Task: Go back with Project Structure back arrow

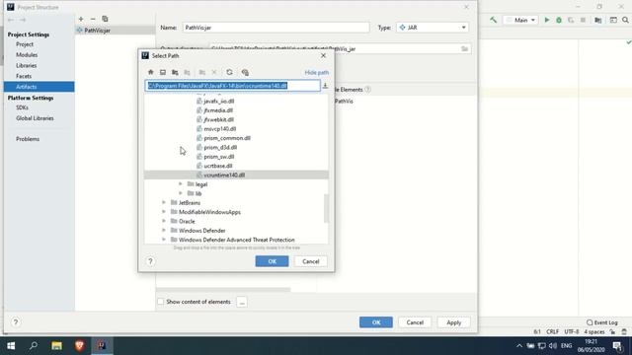Action: (11, 20)
